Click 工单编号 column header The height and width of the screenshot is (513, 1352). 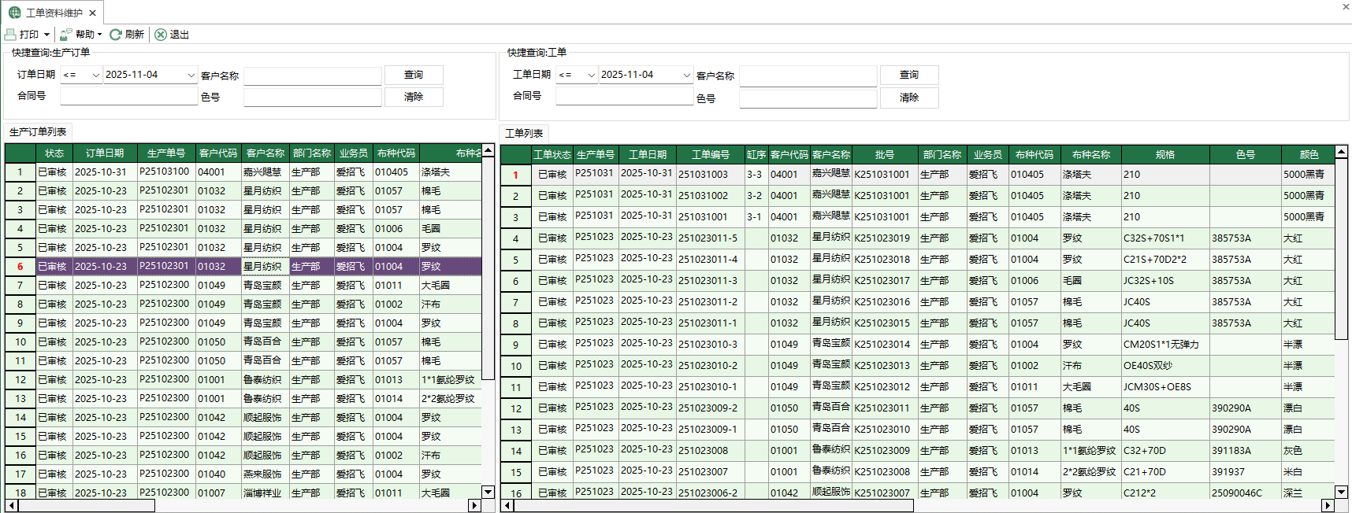(711, 155)
